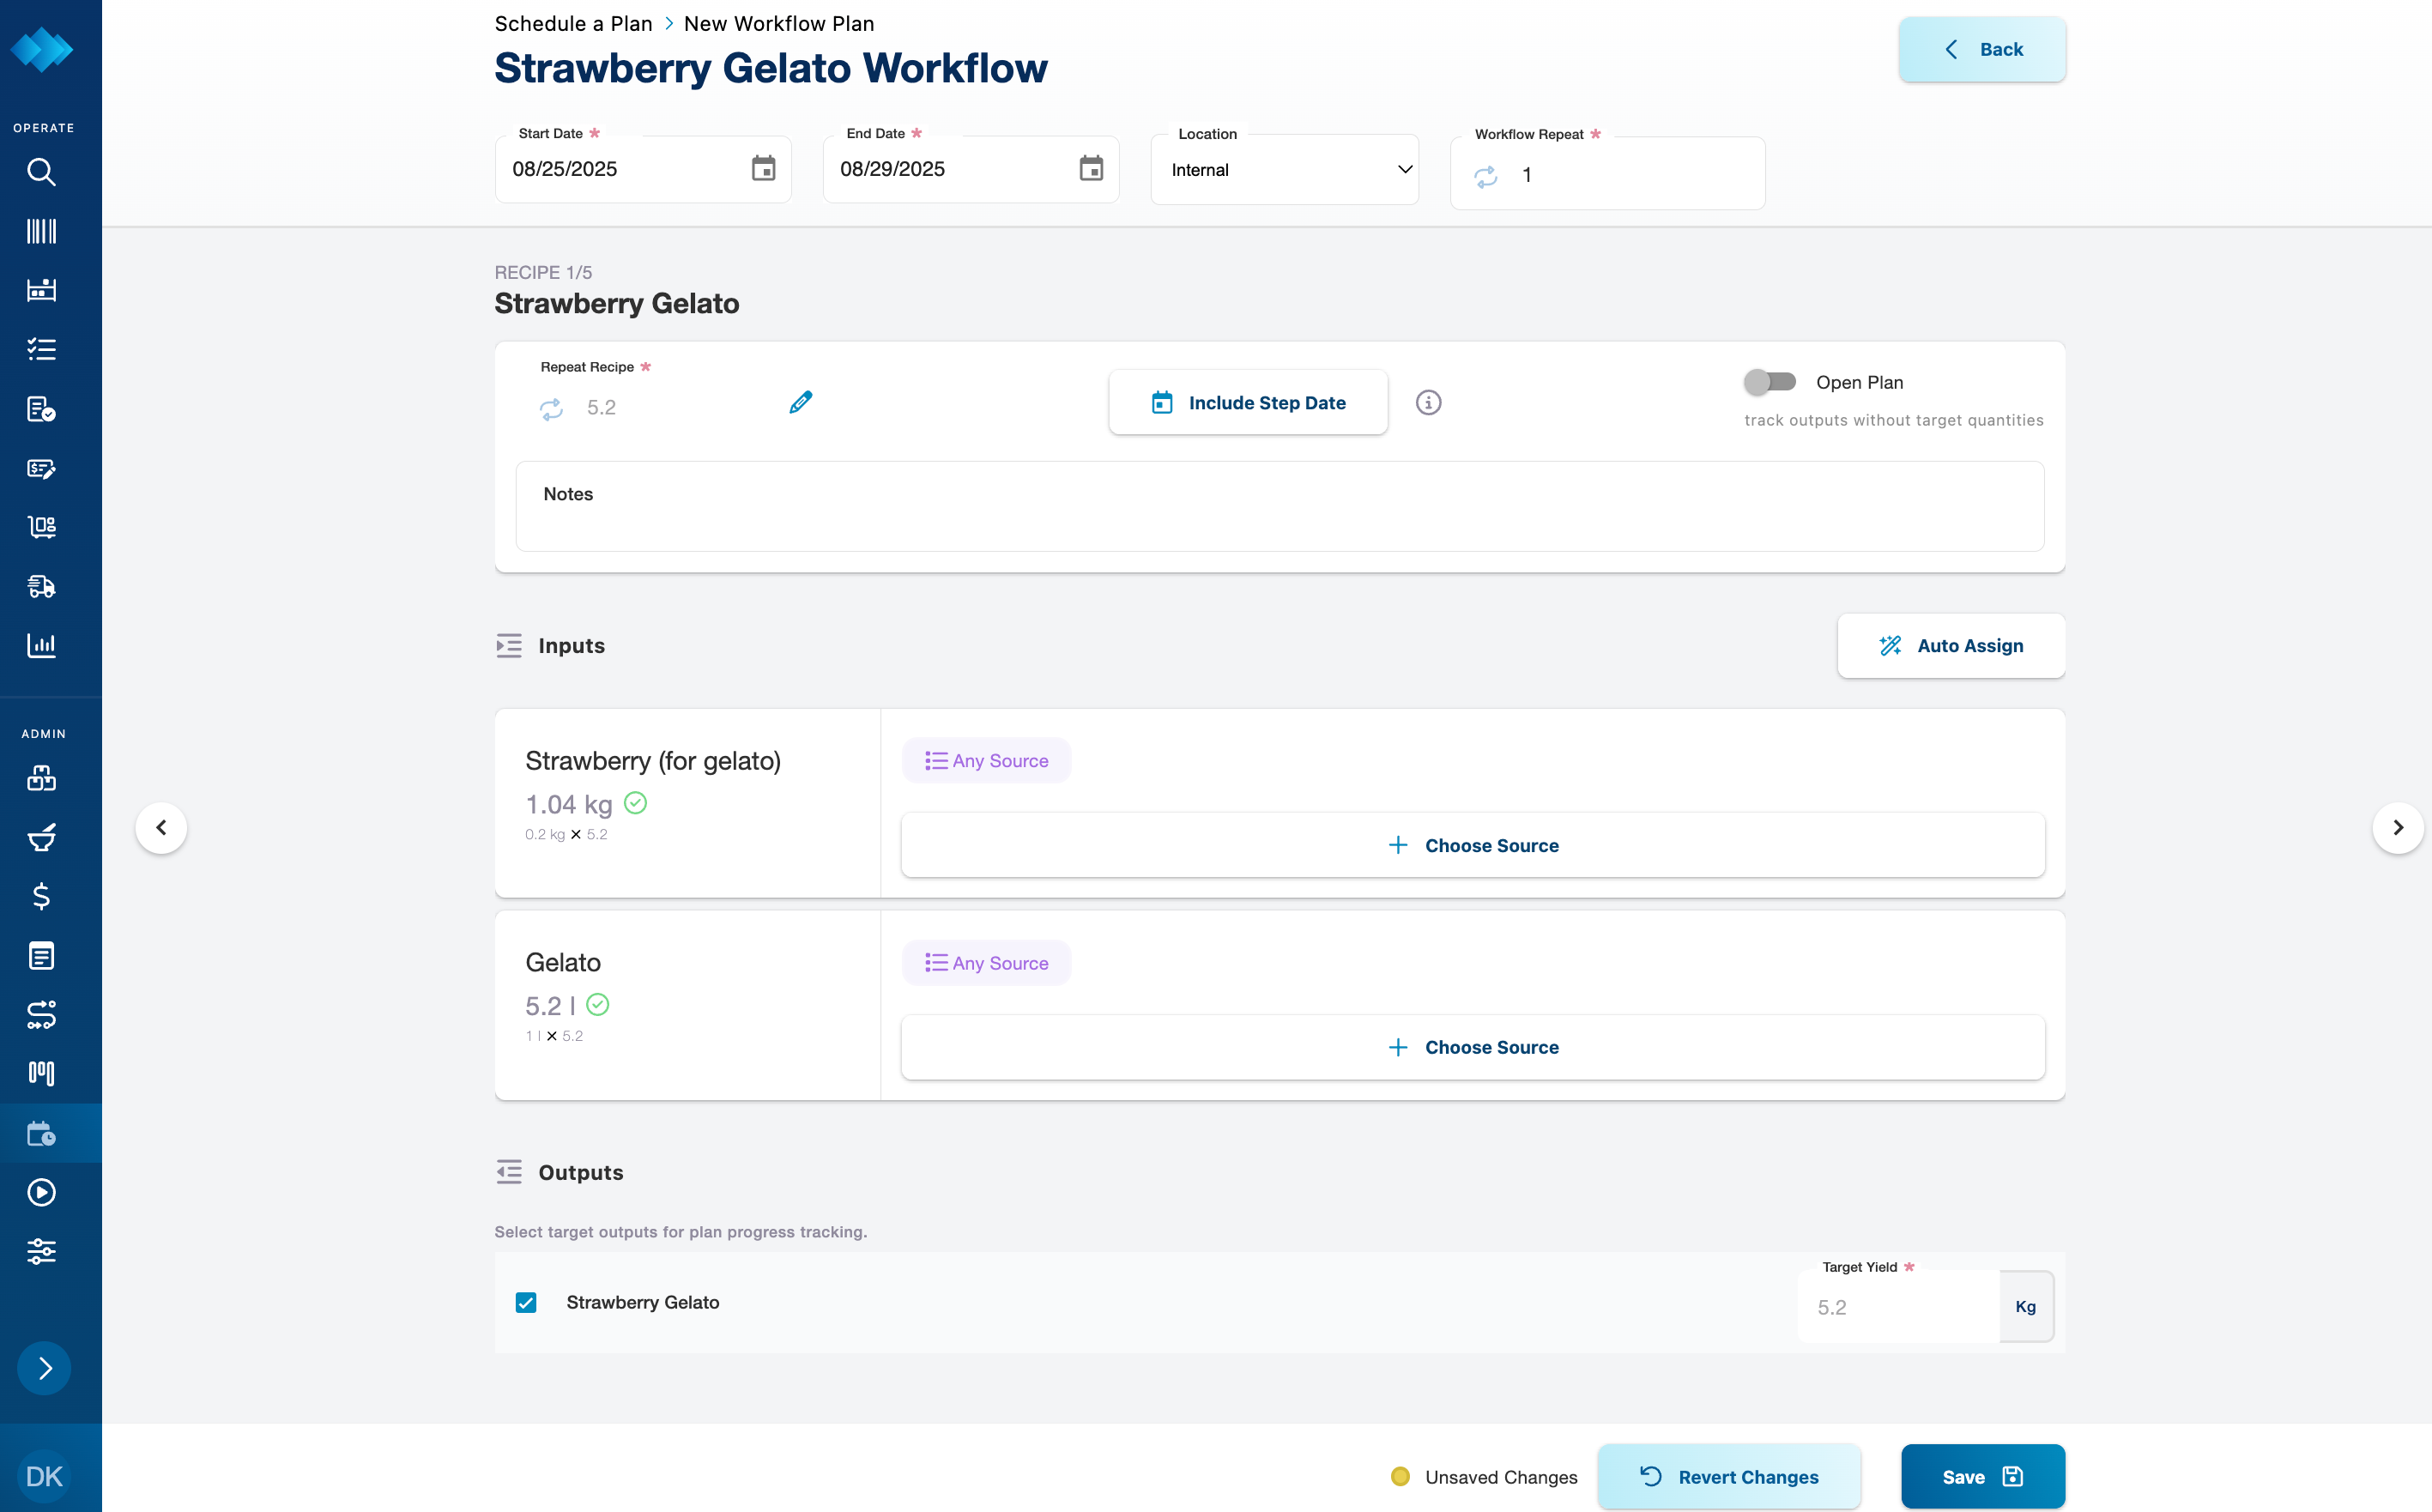Open Start Date calendar picker icon
This screenshot has height=1512, width=2432.
coord(763,169)
